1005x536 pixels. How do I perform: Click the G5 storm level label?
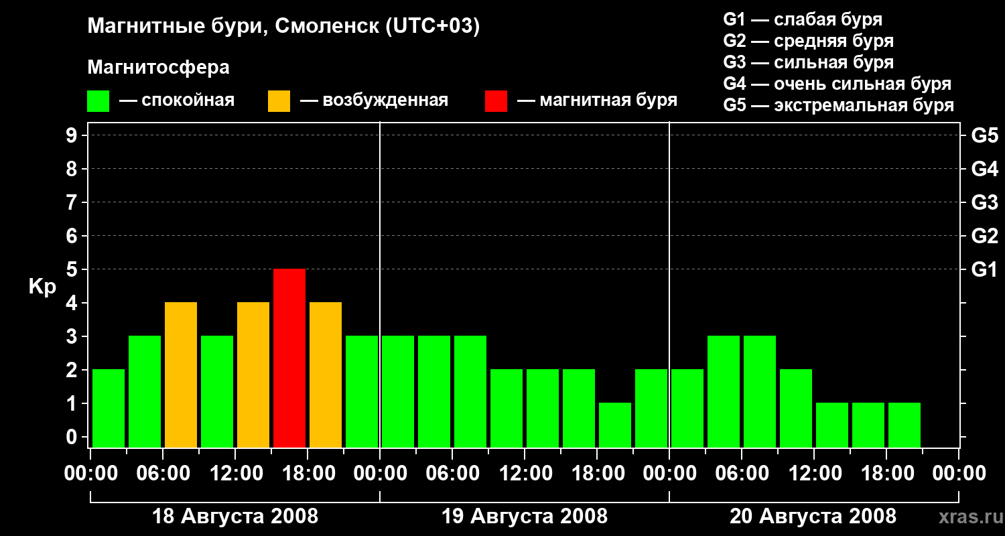tap(984, 135)
